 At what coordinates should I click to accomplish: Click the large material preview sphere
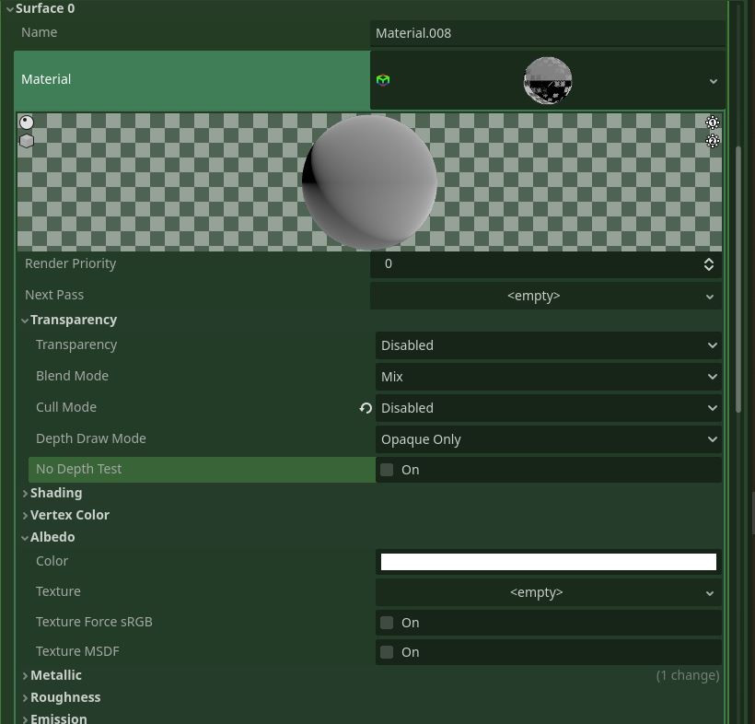tap(369, 182)
